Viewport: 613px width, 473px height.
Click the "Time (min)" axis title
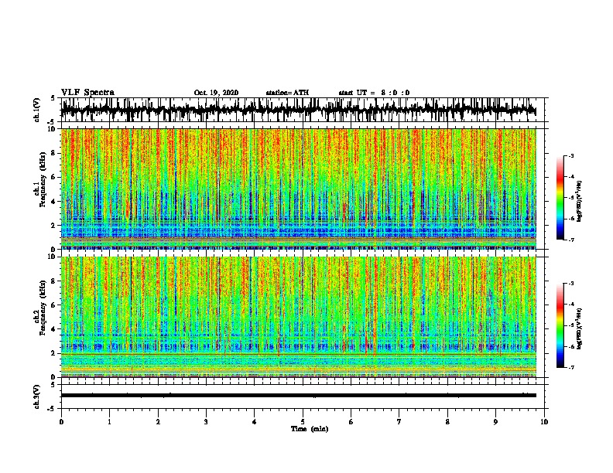click(310, 429)
